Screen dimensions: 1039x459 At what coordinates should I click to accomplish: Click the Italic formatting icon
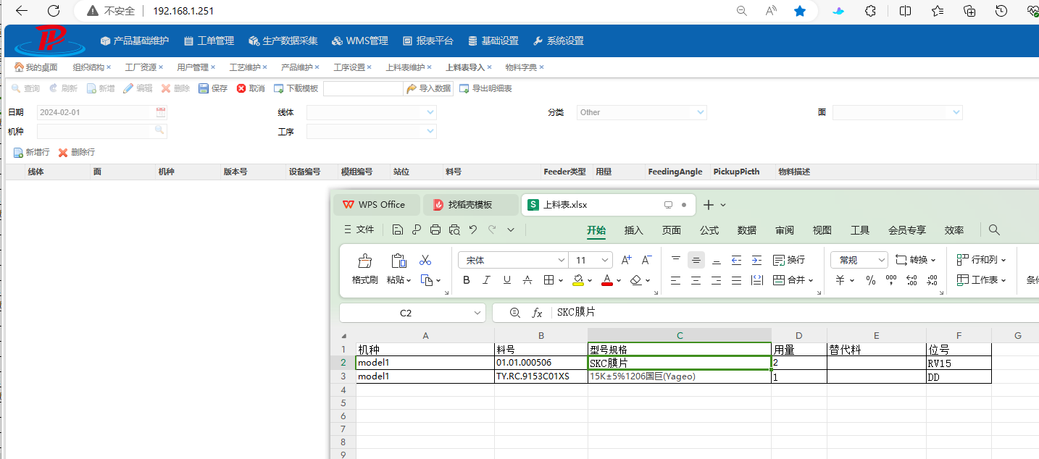click(x=486, y=280)
